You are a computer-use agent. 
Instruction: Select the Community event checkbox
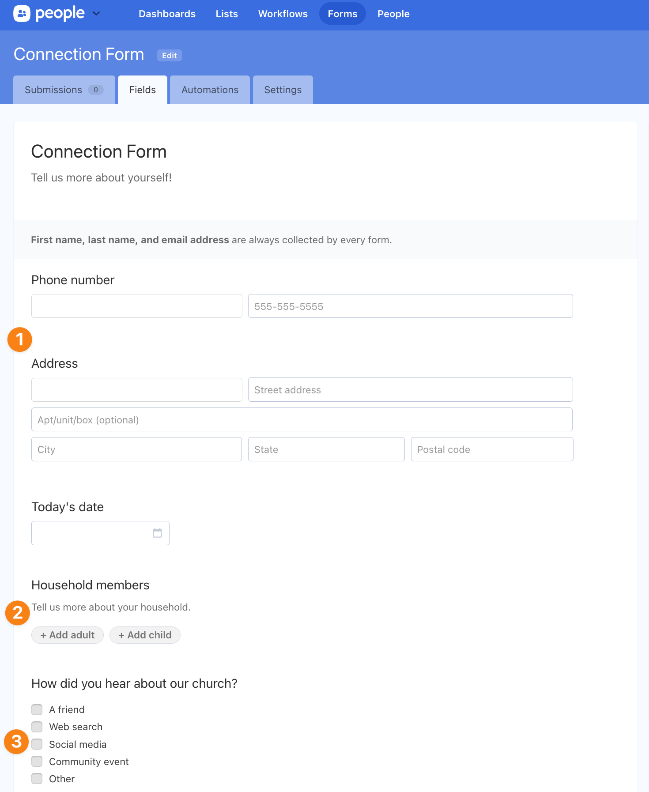tap(37, 762)
